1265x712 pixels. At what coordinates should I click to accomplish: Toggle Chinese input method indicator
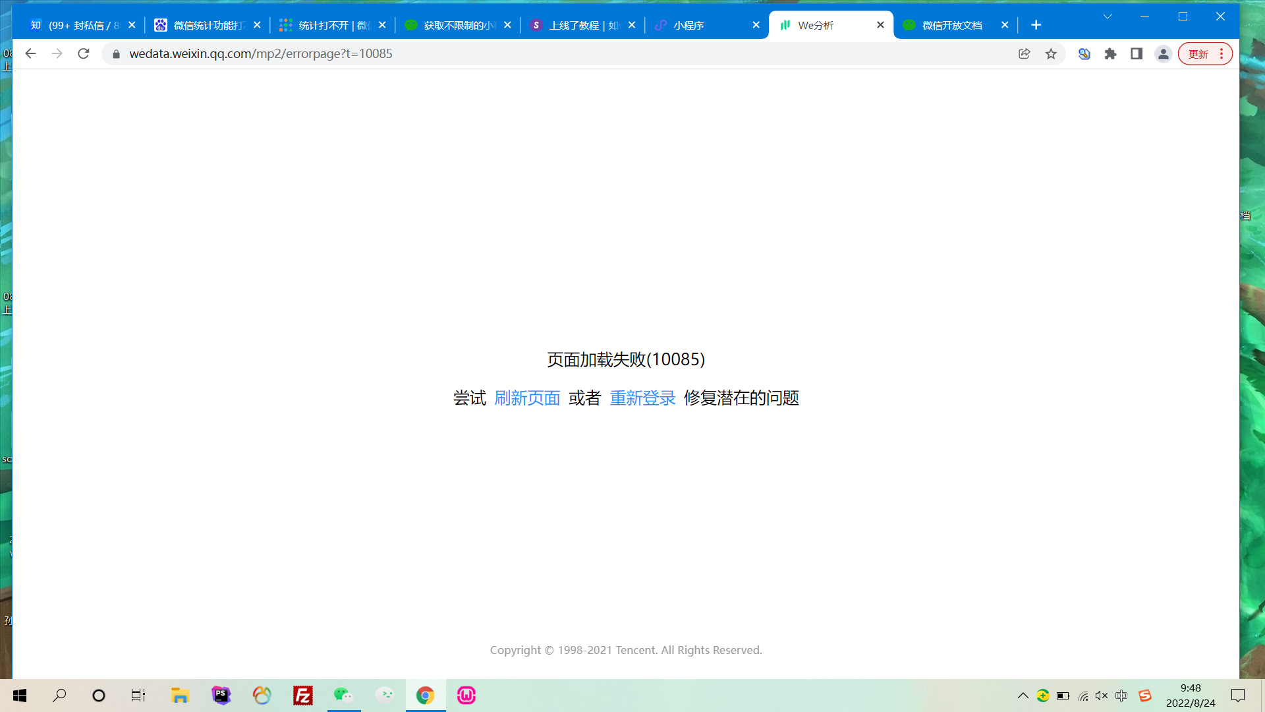[1121, 696]
